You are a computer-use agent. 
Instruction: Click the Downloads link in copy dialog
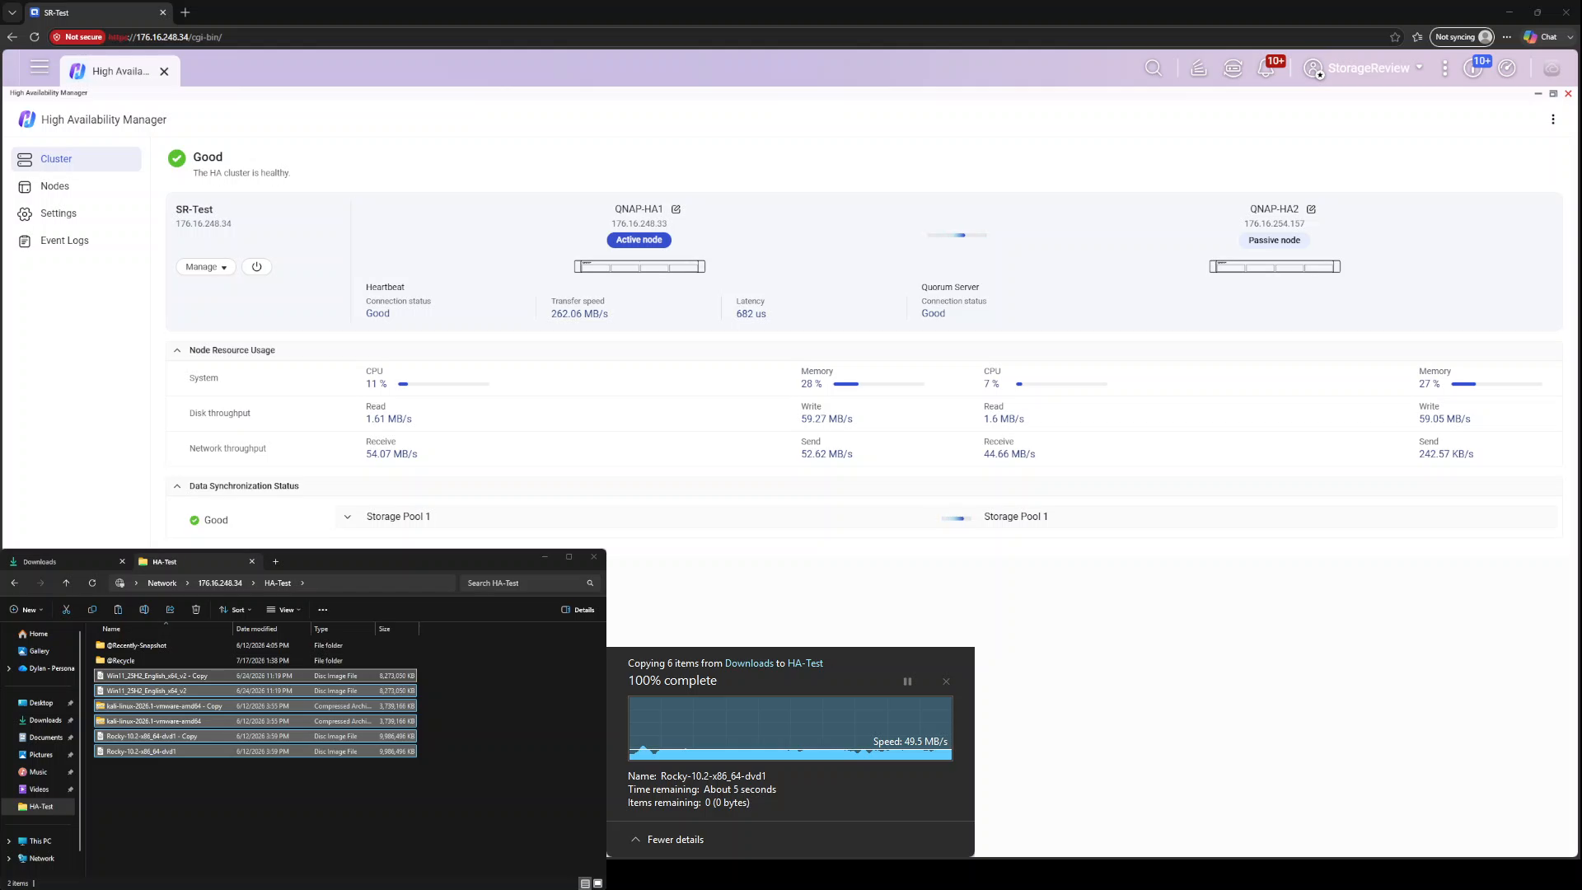[x=749, y=663]
